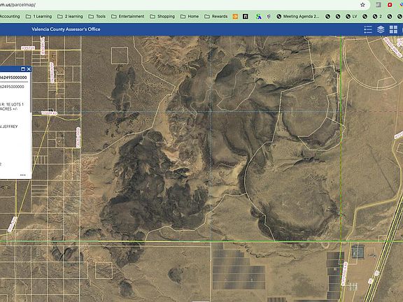Open the Meeting Agenda bookmark

point(297,17)
